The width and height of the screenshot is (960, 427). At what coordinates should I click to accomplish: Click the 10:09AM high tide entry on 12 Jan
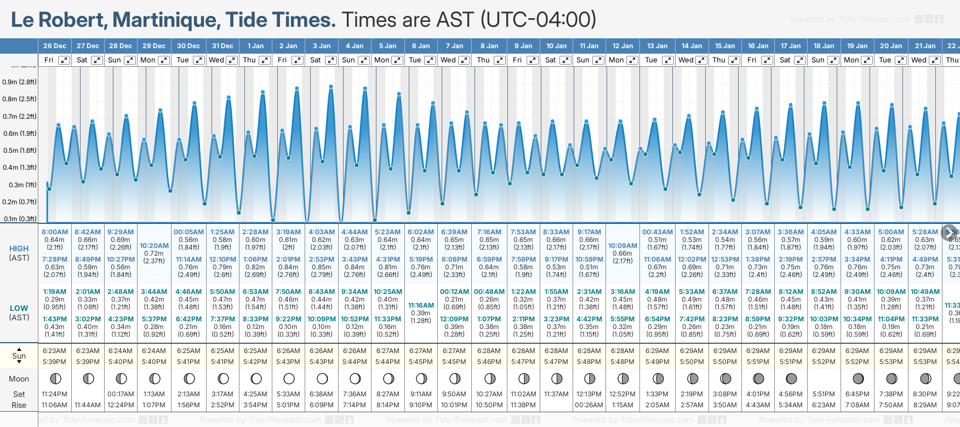(622, 246)
